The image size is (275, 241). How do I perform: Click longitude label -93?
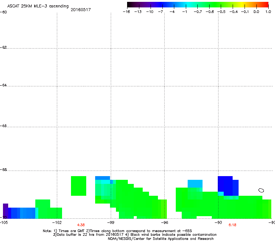pyautogui.click(x=218, y=222)
